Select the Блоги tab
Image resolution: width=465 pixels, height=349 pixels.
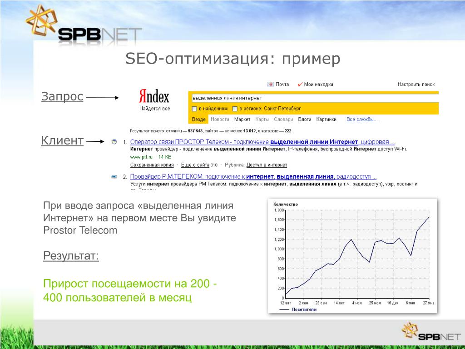tap(305, 120)
